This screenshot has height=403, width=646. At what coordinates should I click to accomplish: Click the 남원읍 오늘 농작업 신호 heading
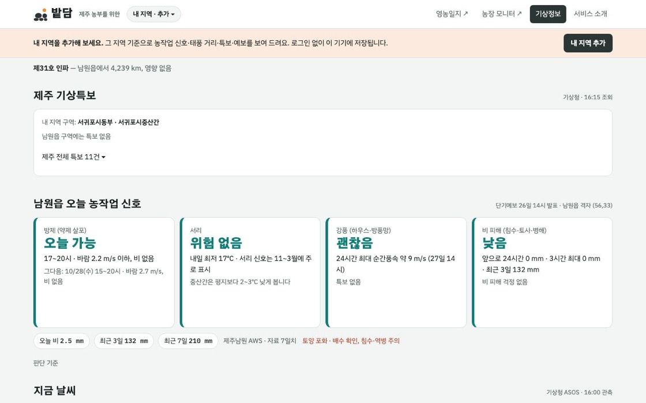pyautogui.click(x=87, y=204)
